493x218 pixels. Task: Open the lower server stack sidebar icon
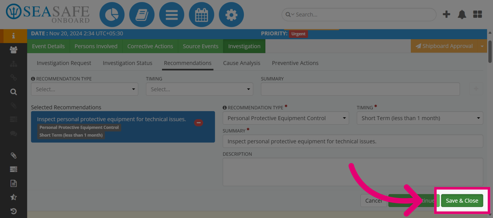13,169
